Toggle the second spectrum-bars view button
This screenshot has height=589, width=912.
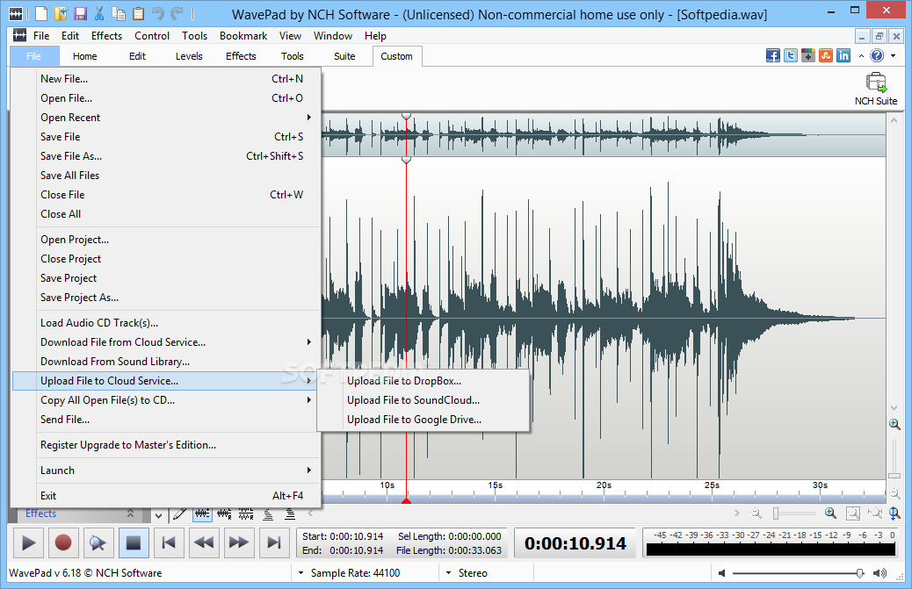[290, 514]
